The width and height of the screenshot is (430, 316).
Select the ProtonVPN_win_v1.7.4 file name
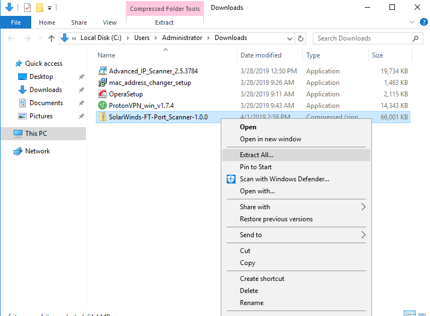pos(141,106)
